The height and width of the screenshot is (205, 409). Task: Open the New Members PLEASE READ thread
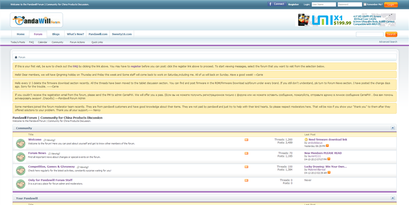[323, 153]
